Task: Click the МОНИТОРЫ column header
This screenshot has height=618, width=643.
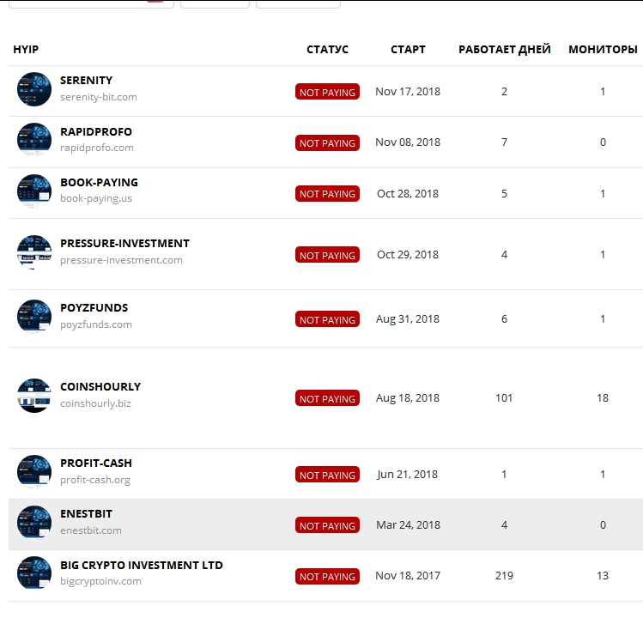Action: [603, 50]
